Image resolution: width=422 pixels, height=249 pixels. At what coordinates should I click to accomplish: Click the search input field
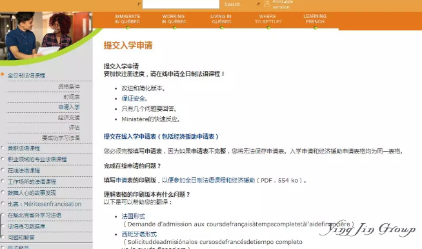point(181,4)
